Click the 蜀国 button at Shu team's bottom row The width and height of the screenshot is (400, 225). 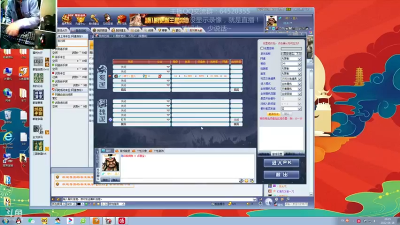236,90
